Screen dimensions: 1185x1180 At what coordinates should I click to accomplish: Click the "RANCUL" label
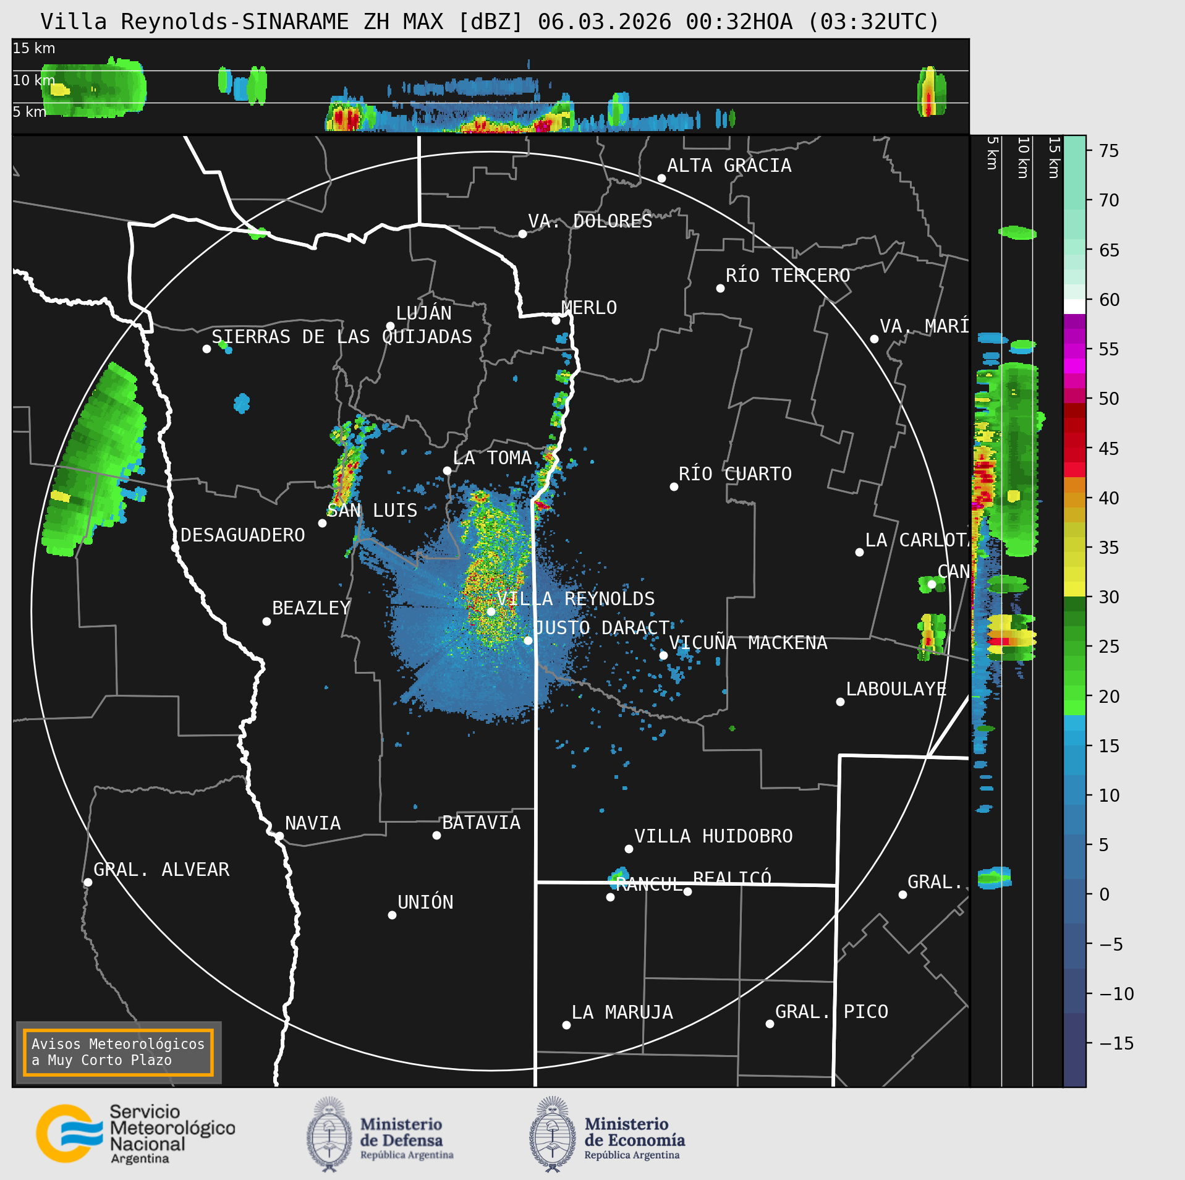point(649,885)
